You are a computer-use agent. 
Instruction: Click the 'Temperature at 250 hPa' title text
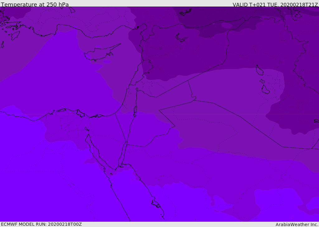pyautogui.click(x=35, y=4)
